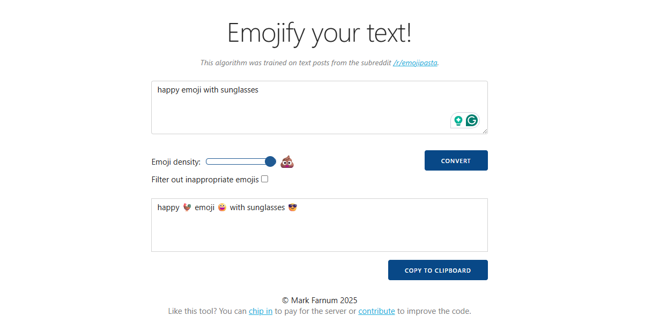645x316 pixels.
Task: Click the resize handle of the input text box
Action: [485, 131]
